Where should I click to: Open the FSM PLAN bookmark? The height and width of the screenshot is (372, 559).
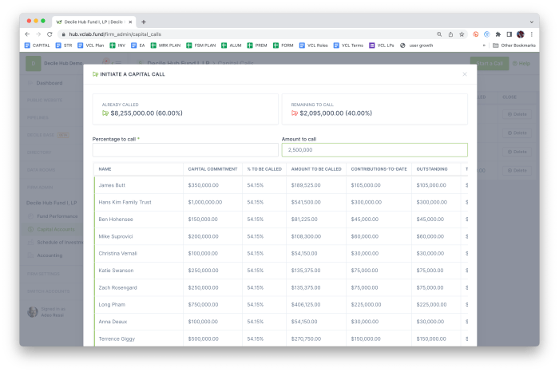click(x=200, y=46)
